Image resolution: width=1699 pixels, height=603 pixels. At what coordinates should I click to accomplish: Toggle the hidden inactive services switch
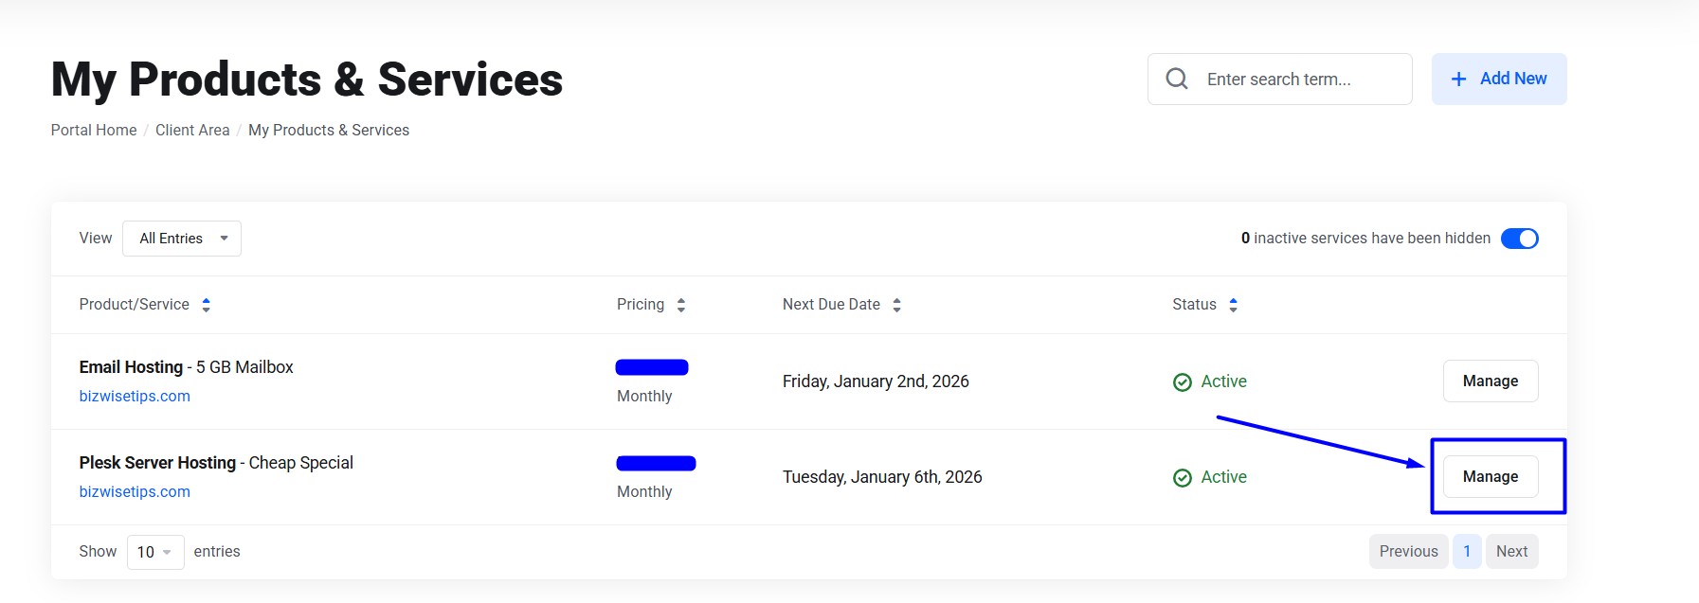click(x=1519, y=239)
